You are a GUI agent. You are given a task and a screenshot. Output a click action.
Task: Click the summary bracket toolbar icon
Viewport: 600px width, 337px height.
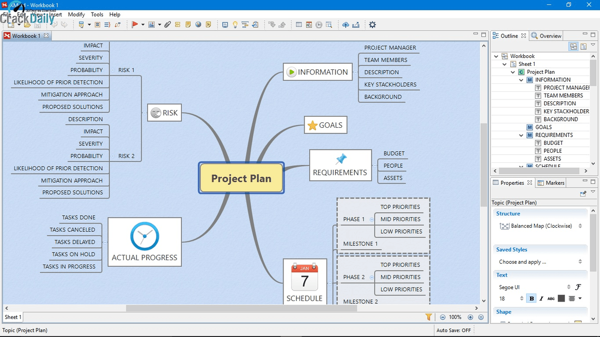107,24
